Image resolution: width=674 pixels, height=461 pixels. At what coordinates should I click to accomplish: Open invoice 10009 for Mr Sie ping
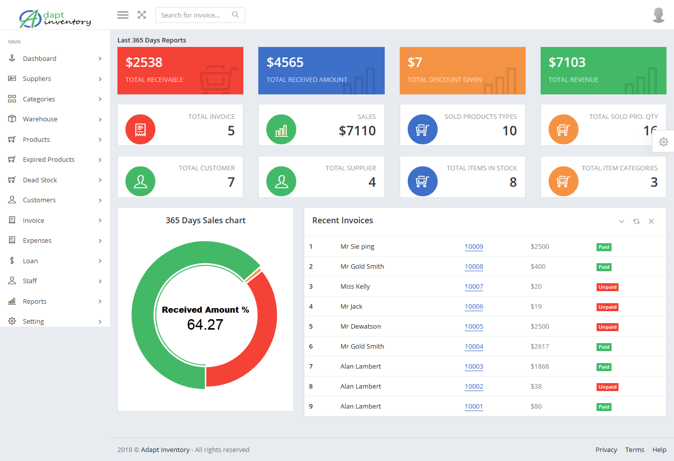474,246
